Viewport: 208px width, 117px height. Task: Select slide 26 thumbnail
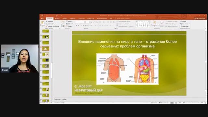[x=45, y=37]
